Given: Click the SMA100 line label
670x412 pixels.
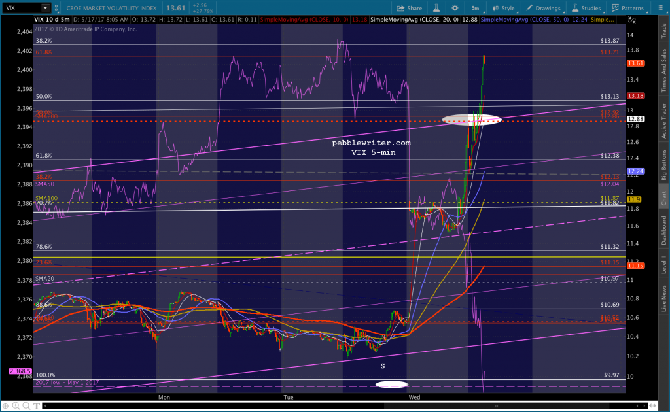Looking at the screenshot, I should pos(46,199).
